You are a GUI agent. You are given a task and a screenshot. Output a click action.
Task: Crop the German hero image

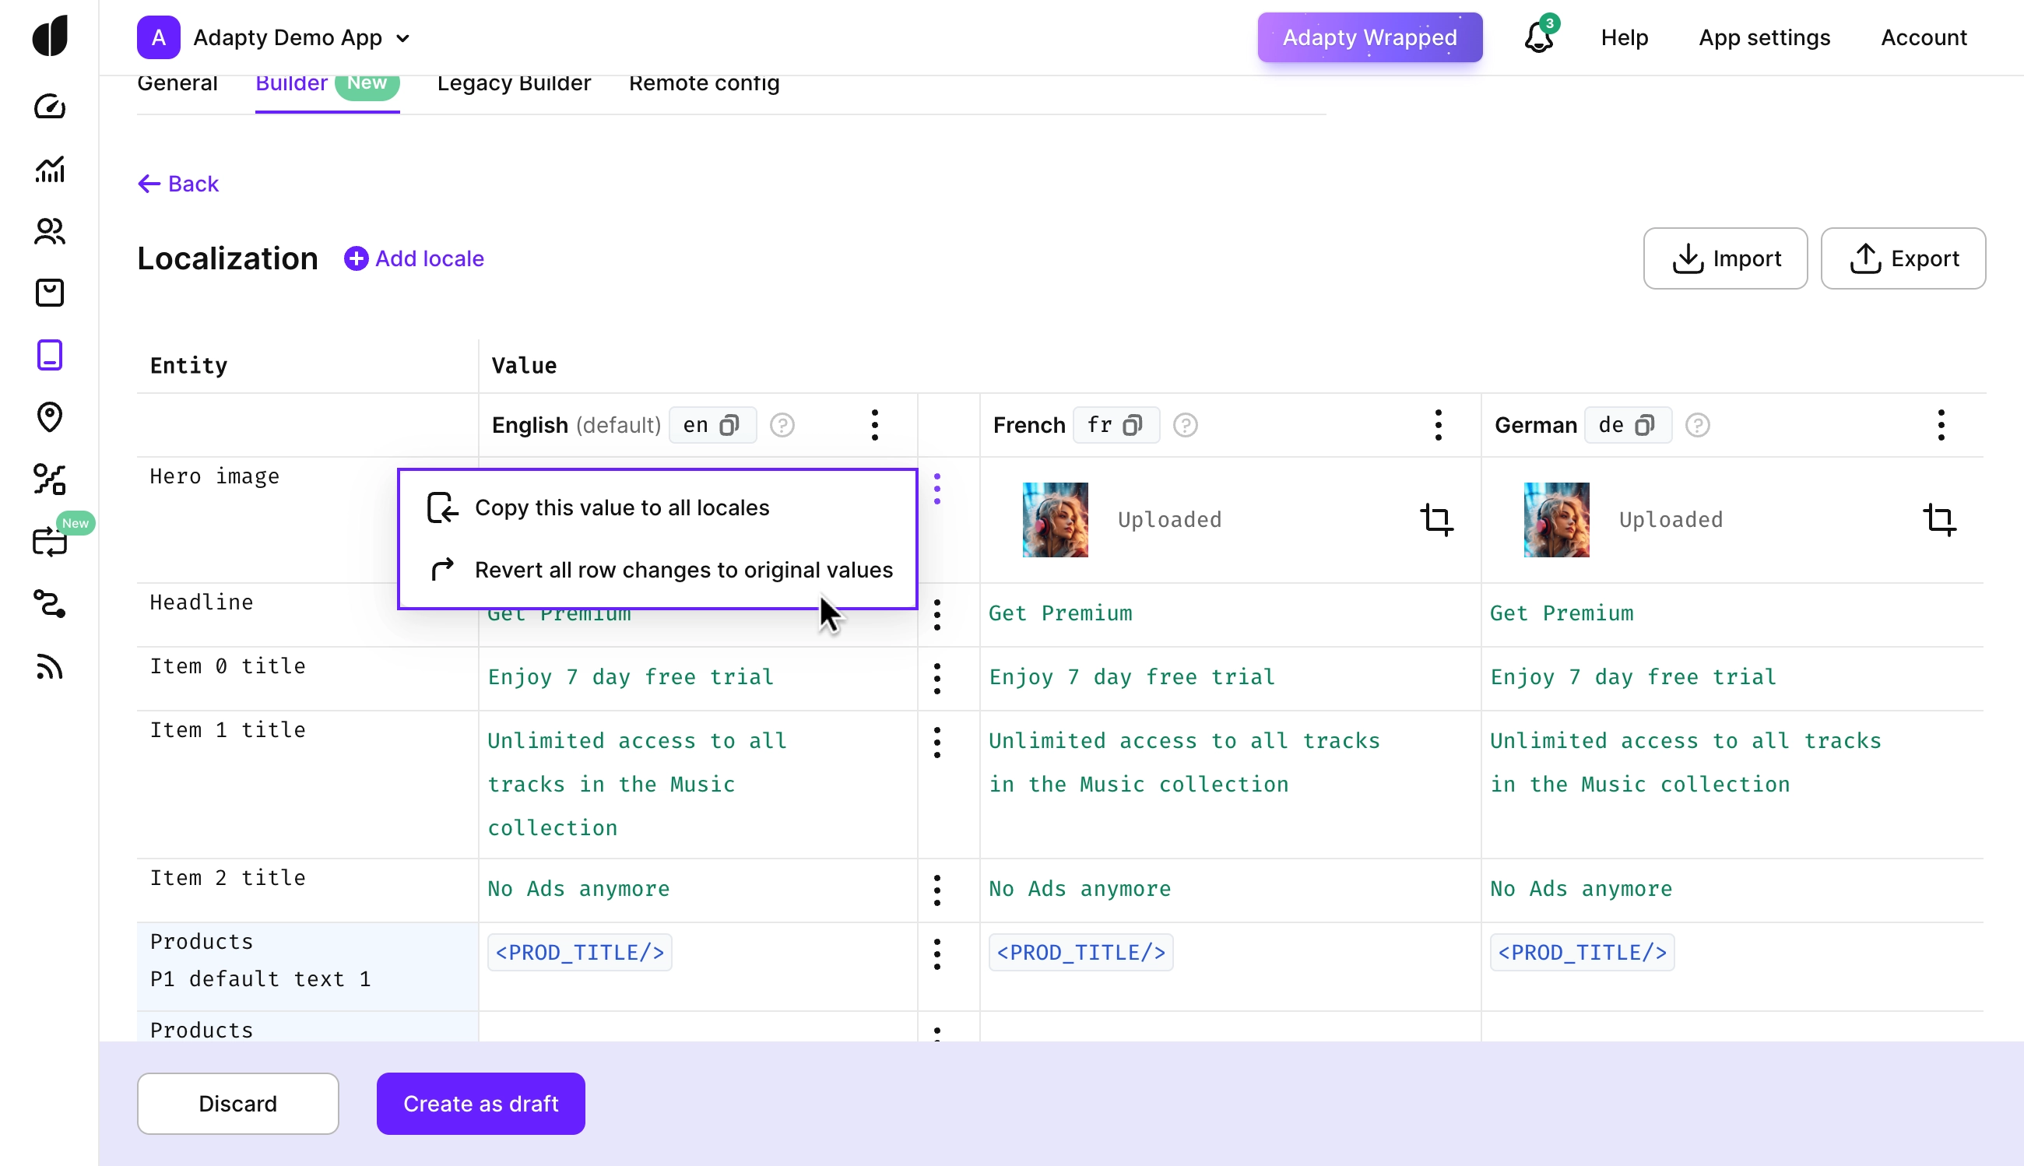click(1941, 519)
